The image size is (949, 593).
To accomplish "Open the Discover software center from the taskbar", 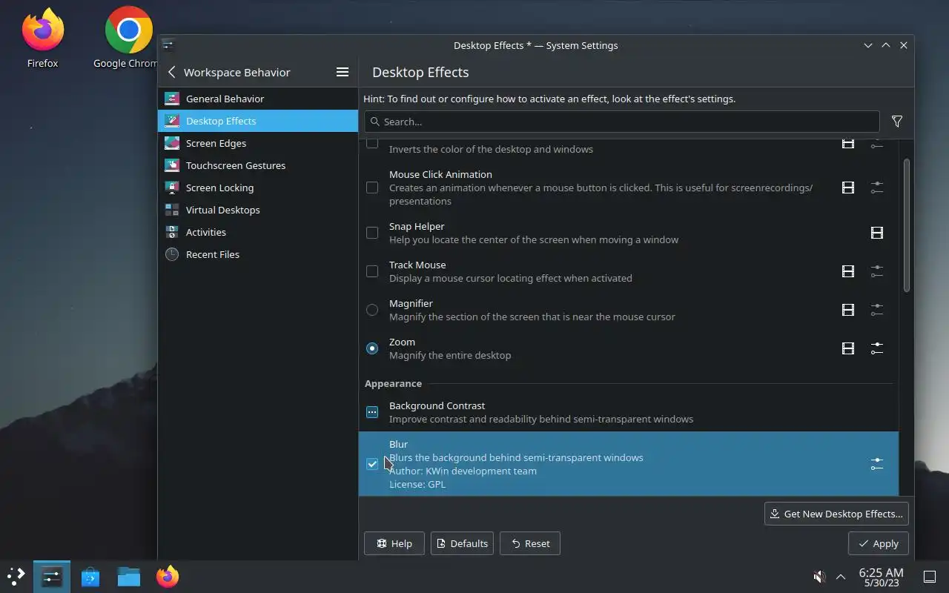I will 90,576.
